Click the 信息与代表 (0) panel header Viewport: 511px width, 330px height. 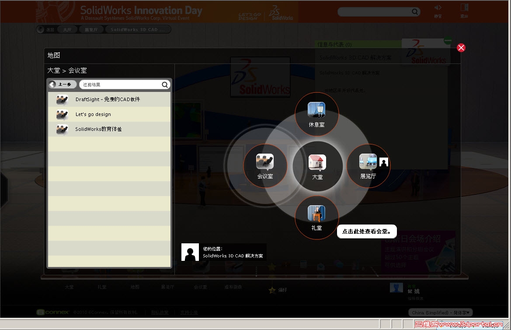pyautogui.click(x=358, y=44)
